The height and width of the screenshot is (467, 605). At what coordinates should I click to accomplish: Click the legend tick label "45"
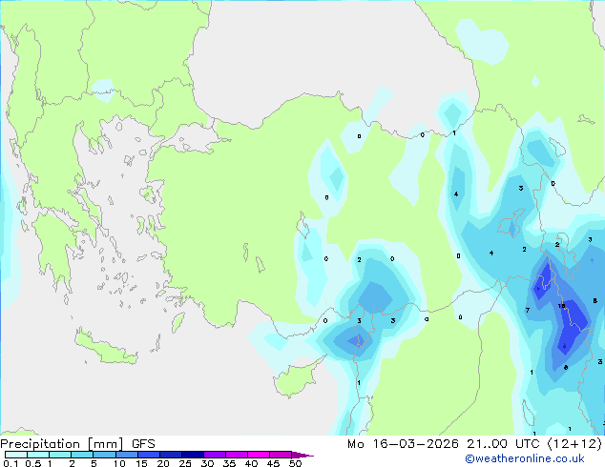point(273,463)
